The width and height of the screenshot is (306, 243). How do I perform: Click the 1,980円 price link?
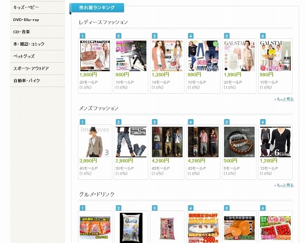point(88,75)
